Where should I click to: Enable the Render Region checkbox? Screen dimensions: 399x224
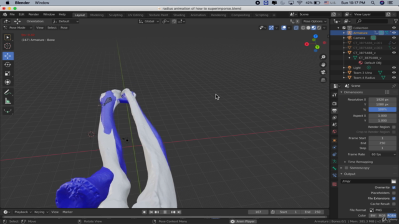click(x=394, y=127)
